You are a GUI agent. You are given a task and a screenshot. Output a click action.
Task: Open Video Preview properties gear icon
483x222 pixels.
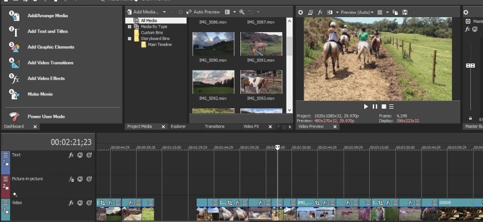(x=300, y=13)
